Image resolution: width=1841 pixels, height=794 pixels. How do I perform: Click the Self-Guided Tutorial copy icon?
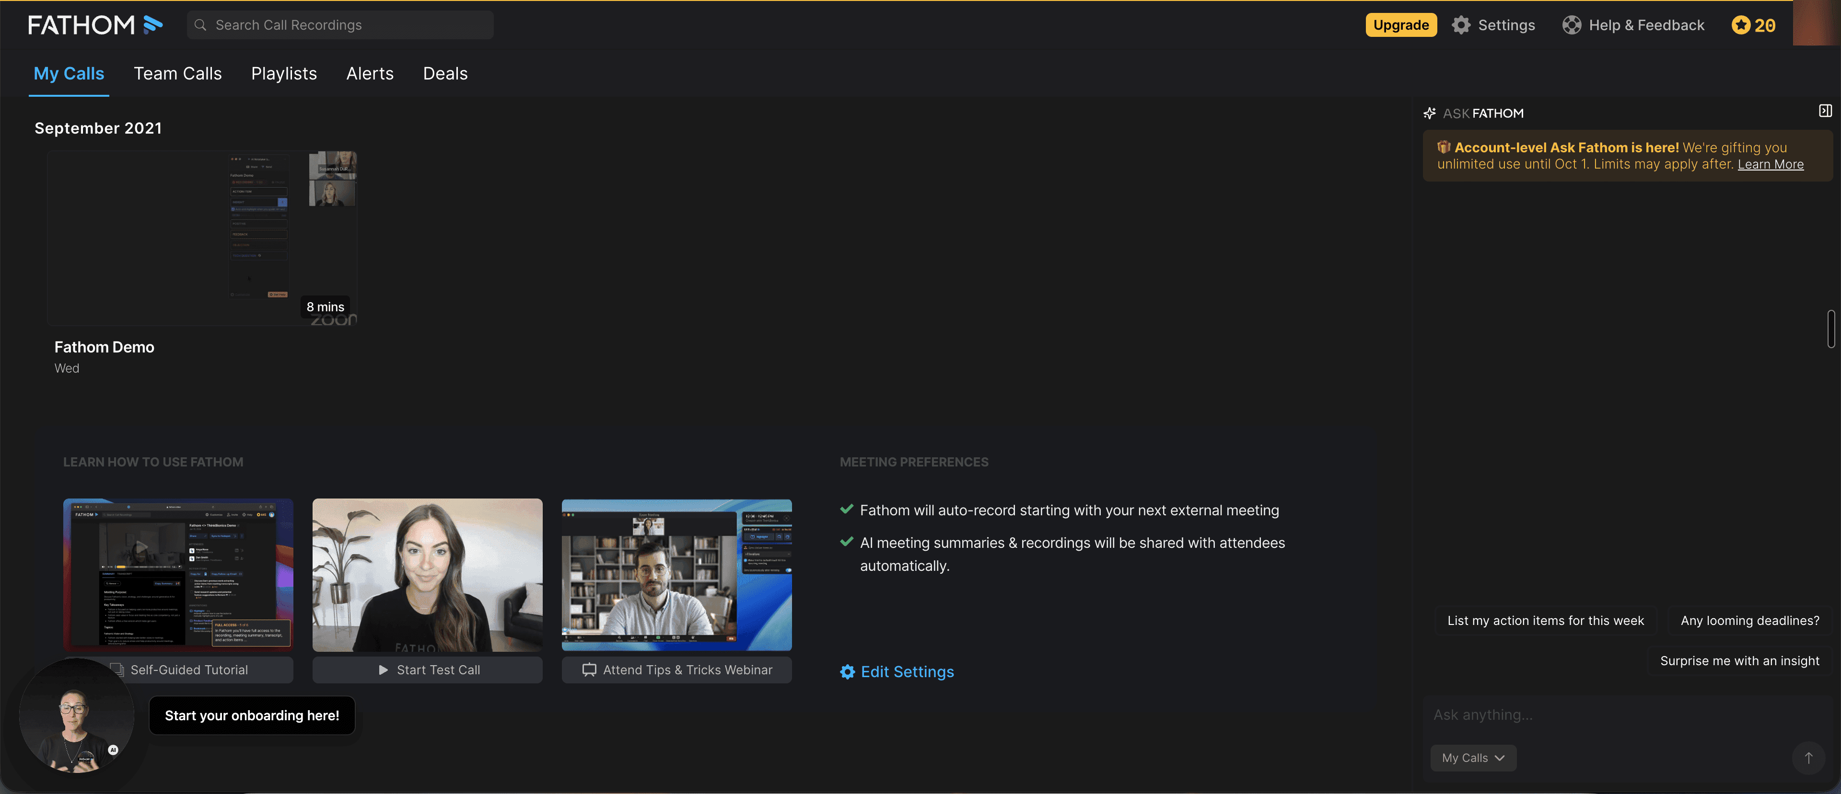[x=117, y=670]
